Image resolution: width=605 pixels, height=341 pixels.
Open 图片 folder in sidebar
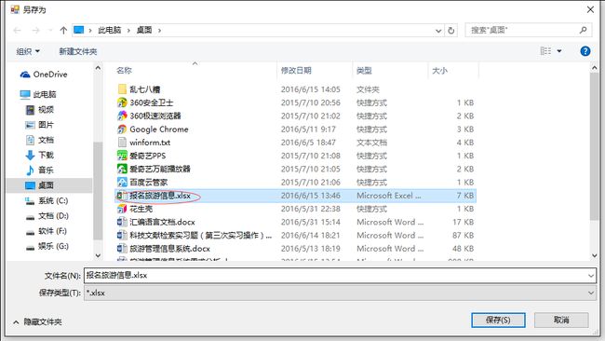point(39,125)
